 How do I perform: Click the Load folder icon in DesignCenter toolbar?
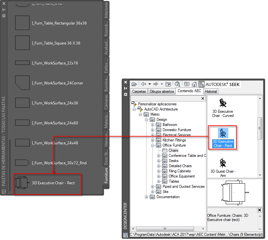pos(134,84)
